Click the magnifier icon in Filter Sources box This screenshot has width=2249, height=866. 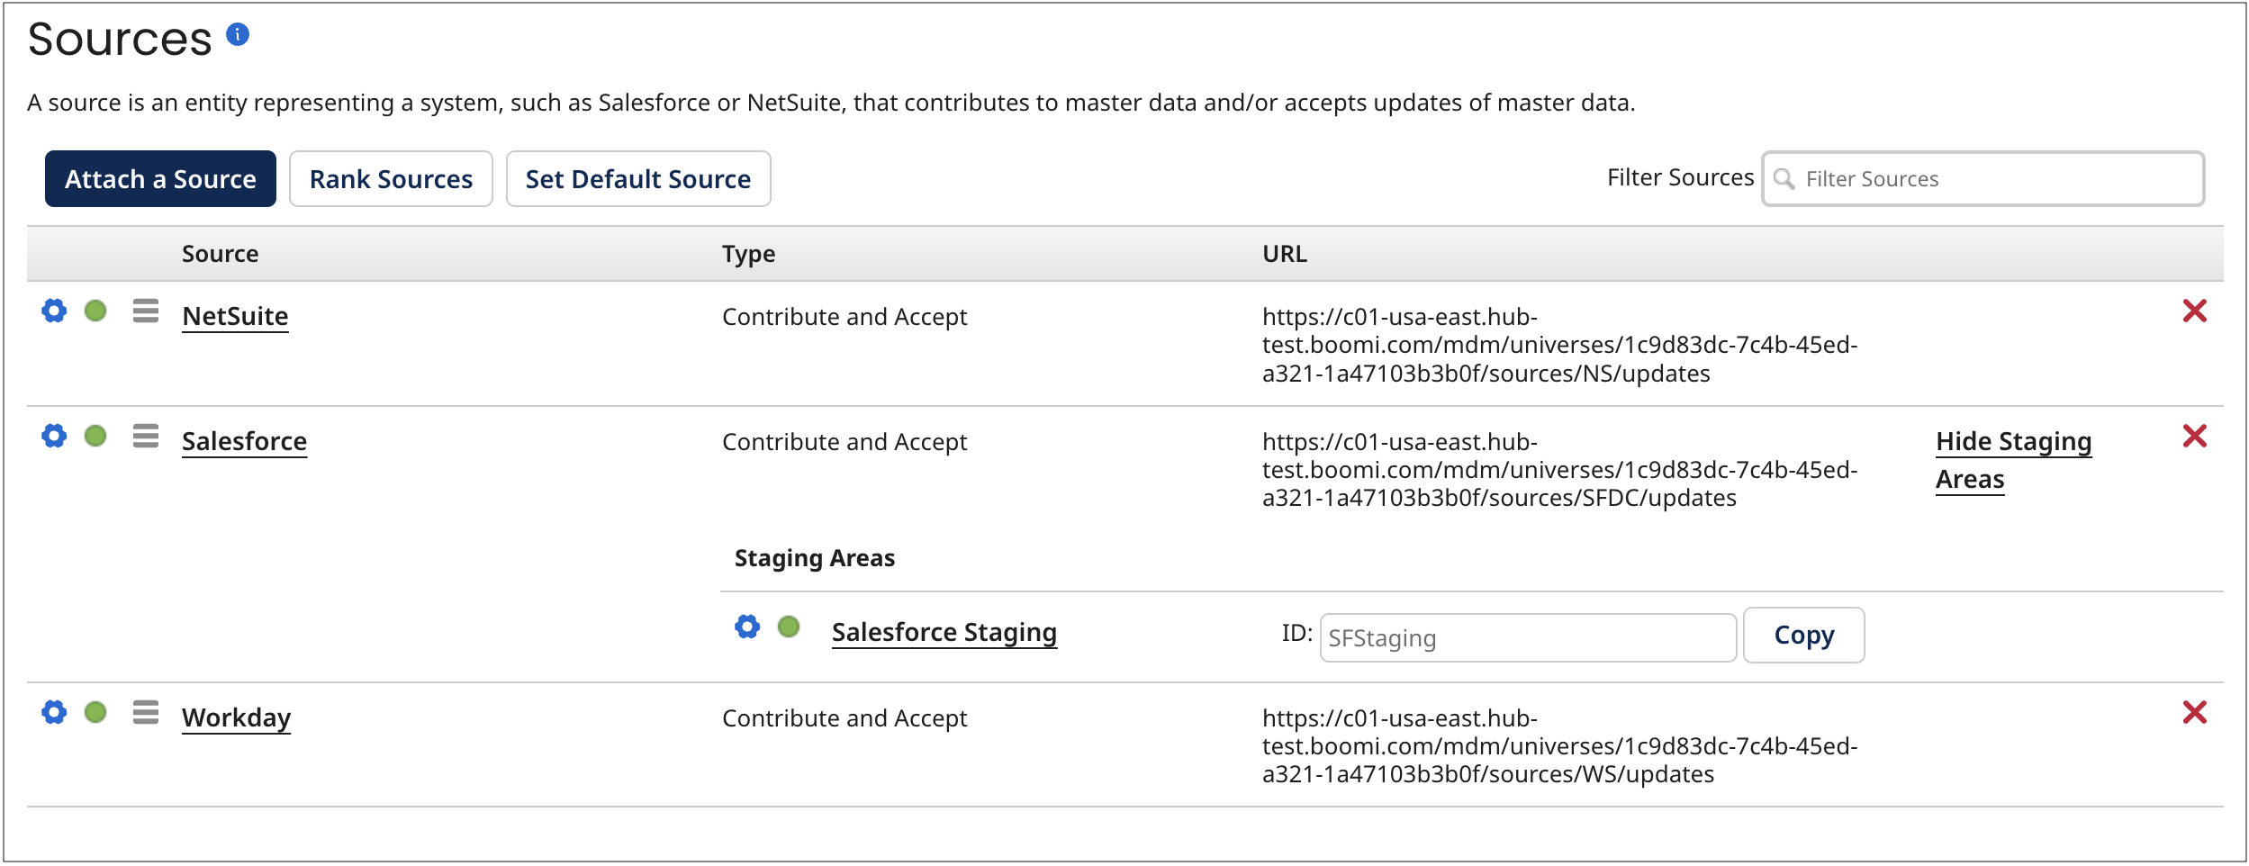[x=1786, y=179]
